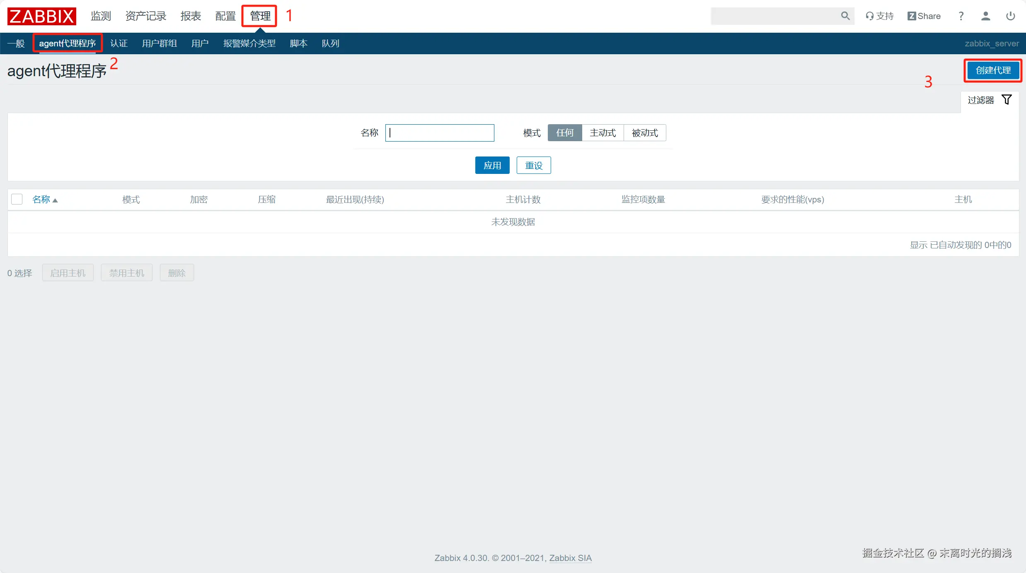
Task: Open the 配置 top menu
Action: pos(225,16)
